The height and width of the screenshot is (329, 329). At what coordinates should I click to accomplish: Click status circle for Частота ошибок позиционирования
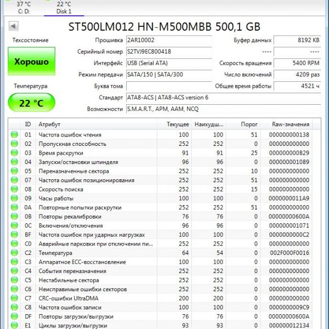pos(14,180)
